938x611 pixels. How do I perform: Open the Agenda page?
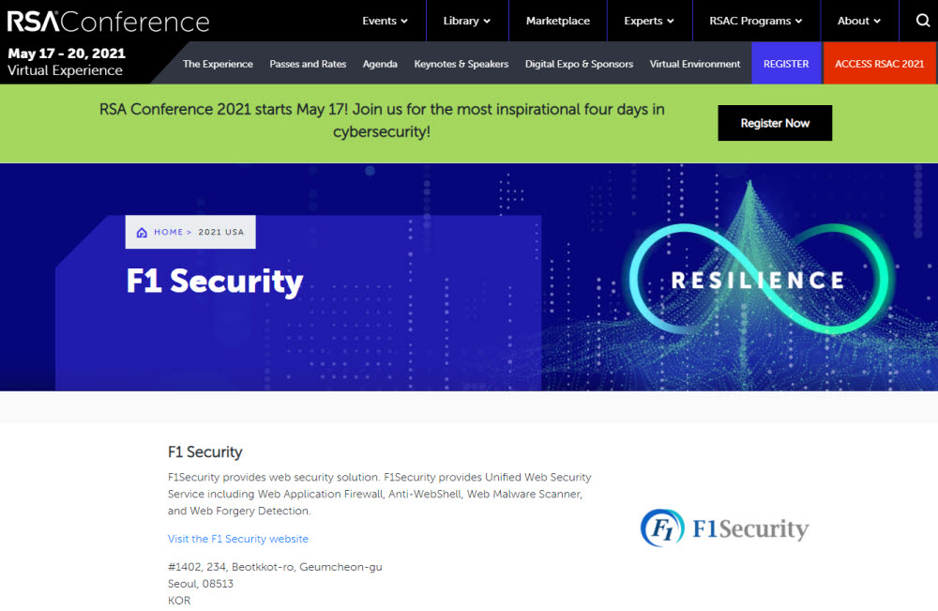click(380, 64)
